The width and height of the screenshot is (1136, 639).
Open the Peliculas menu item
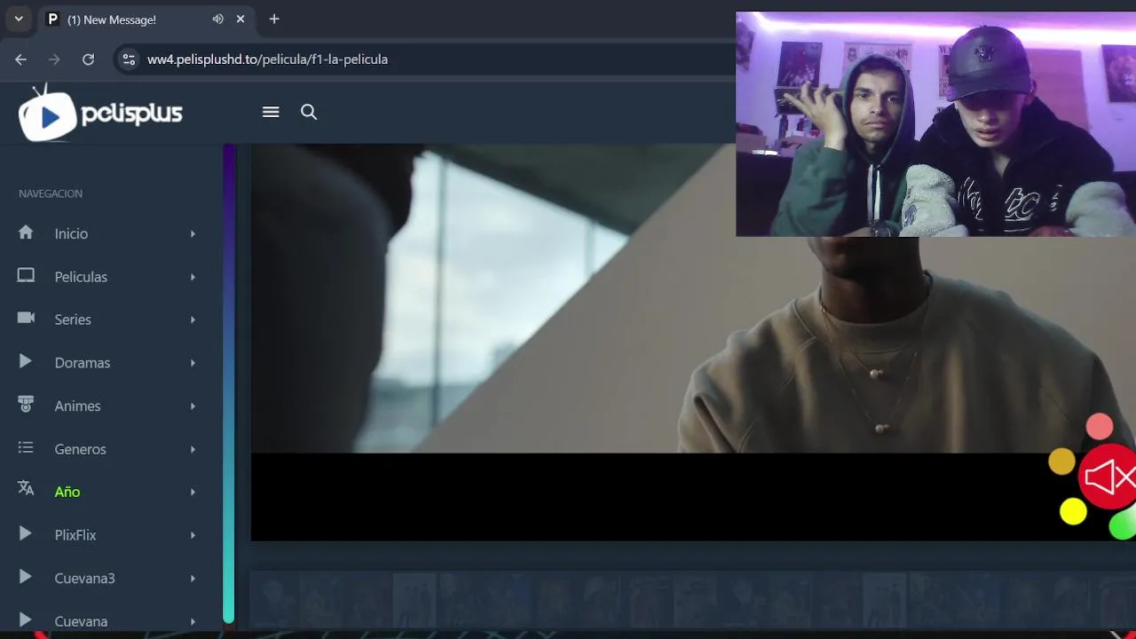click(81, 277)
